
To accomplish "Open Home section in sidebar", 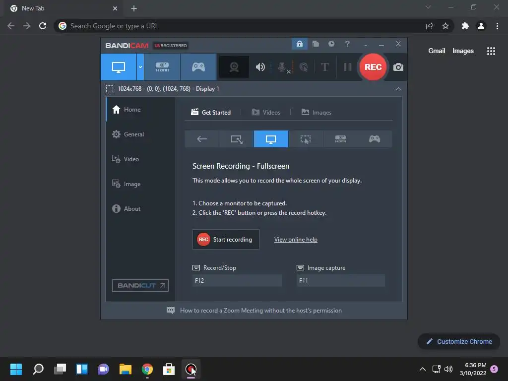I will coord(140,110).
